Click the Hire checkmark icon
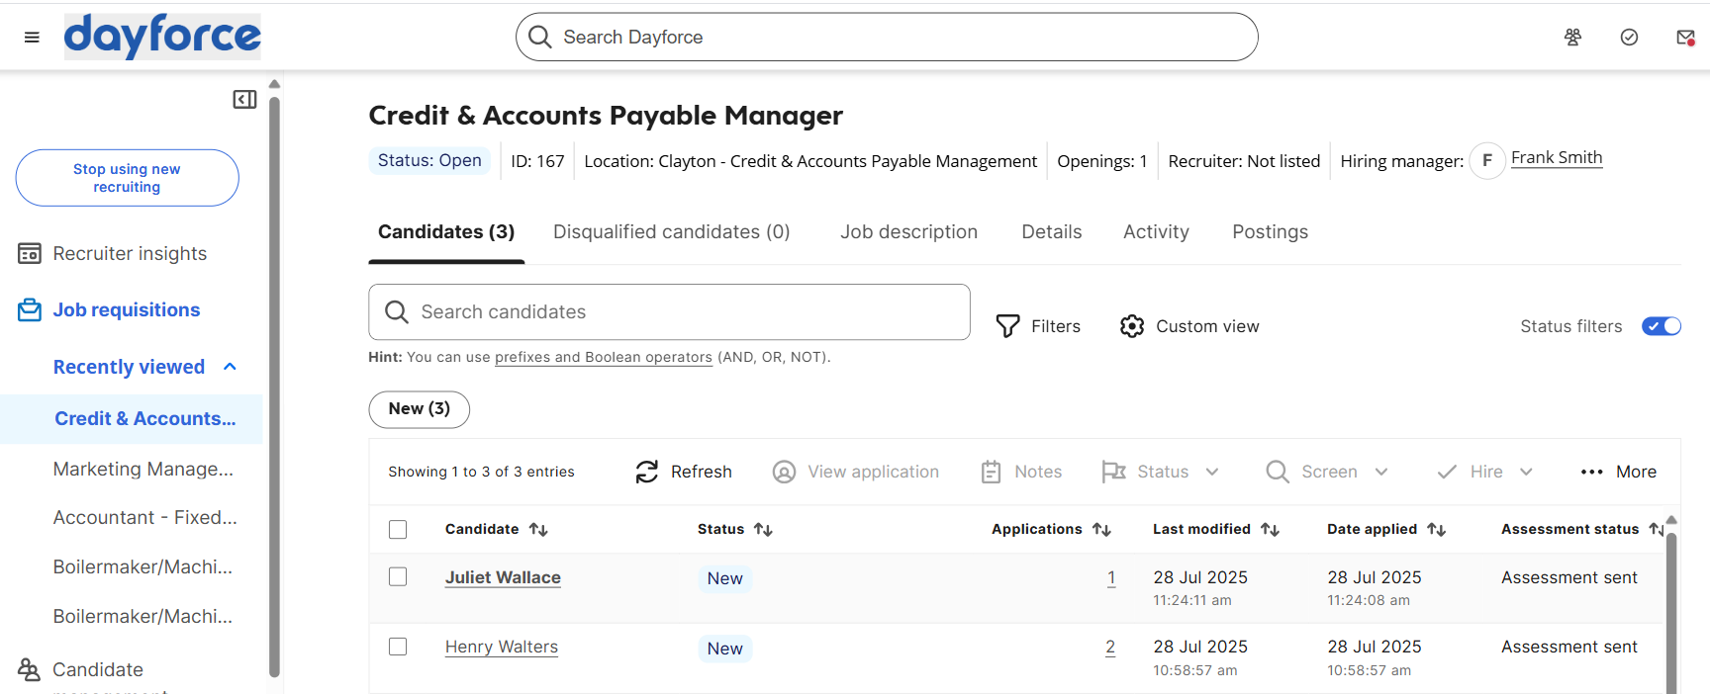The height and width of the screenshot is (694, 1710). tap(1447, 472)
